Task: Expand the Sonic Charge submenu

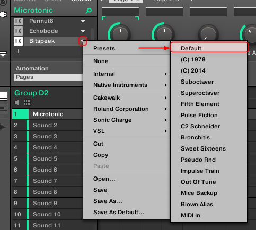Action: point(127,120)
